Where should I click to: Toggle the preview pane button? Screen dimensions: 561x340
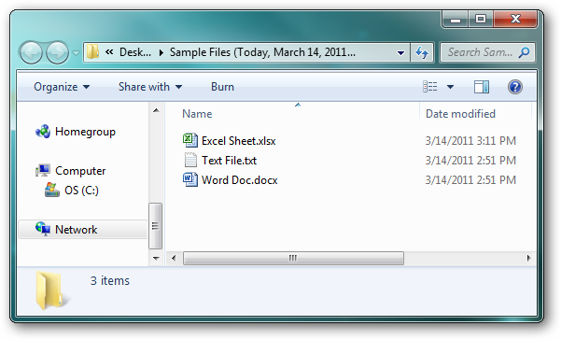[x=482, y=87]
